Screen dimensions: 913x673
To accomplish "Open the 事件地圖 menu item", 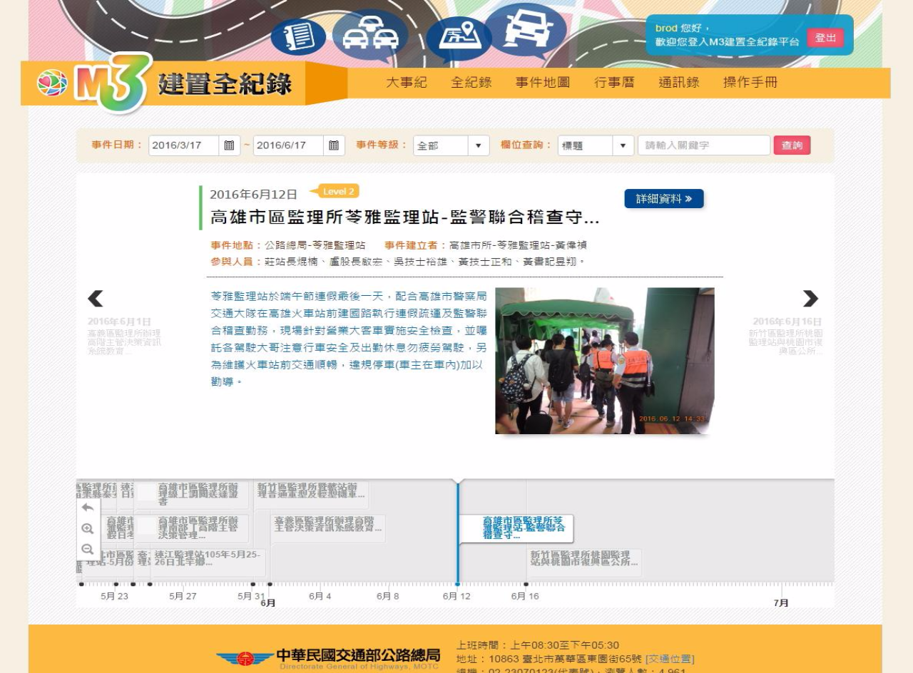I will point(543,83).
